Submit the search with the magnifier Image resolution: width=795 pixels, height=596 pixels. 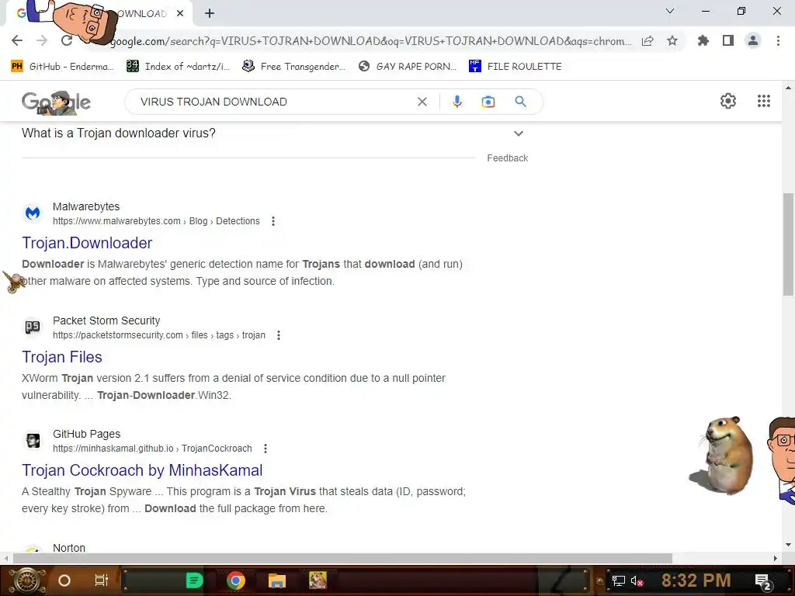click(x=520, y=102)
